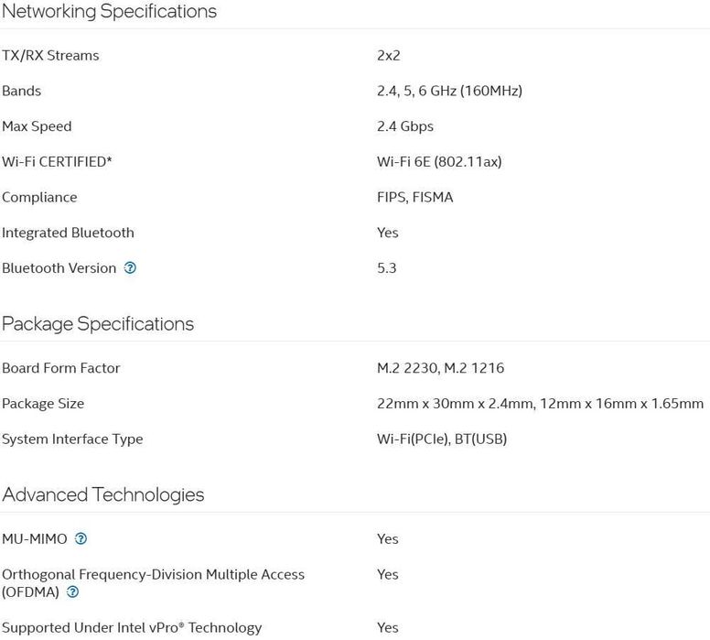Click the Package Size dimensions value
Screen dimensions: 710x640
point(540,404)
